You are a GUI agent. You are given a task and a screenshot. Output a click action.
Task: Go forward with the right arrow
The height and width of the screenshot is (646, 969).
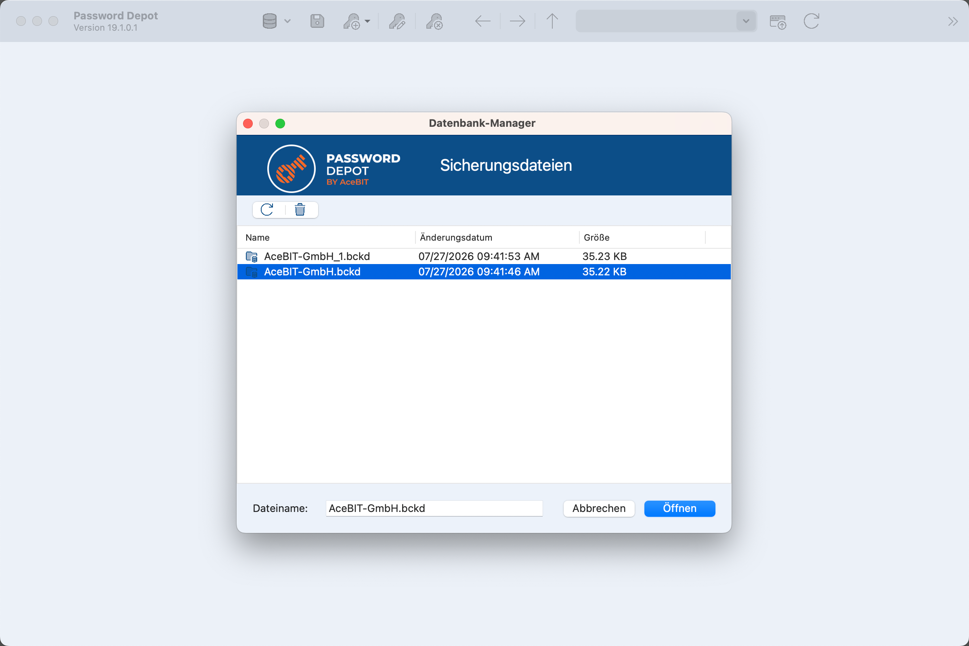point(518,21)
